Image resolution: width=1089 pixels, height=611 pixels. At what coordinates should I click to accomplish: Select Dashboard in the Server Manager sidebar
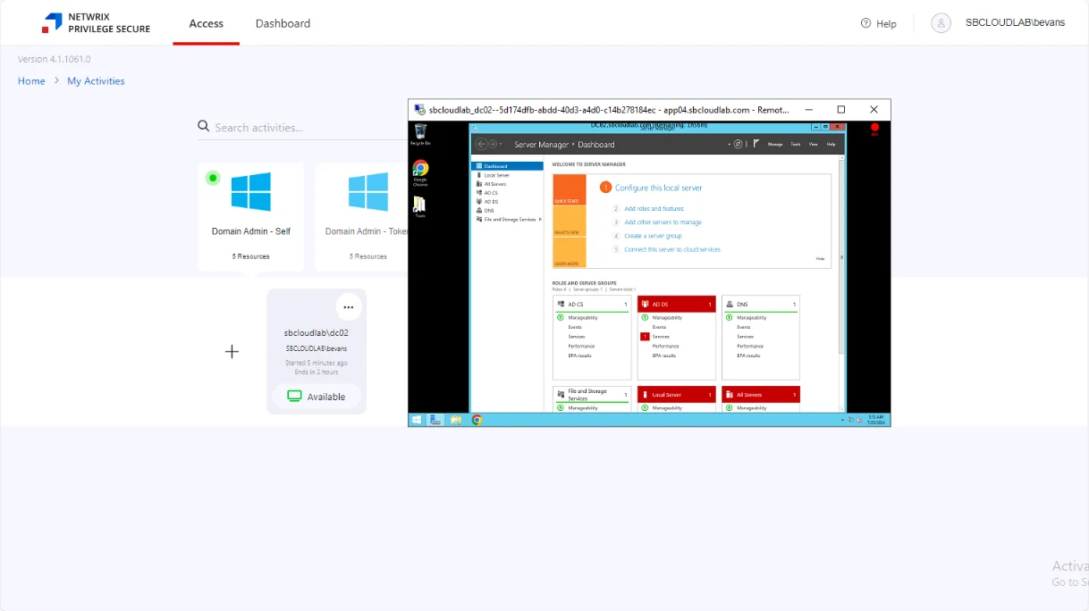[x=508, y=166]
